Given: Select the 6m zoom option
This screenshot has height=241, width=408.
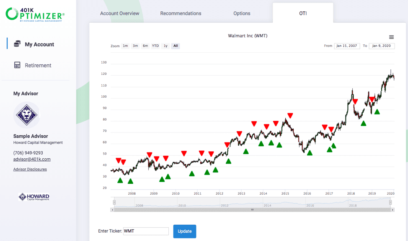Looking at the screenshot, I should [x=145, y=46].
